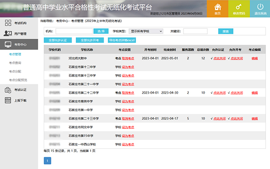The height and width of the screenshot is (169, 270).
Task: Open the 学校类型 dropdown
Action: [x=146, y=31]
